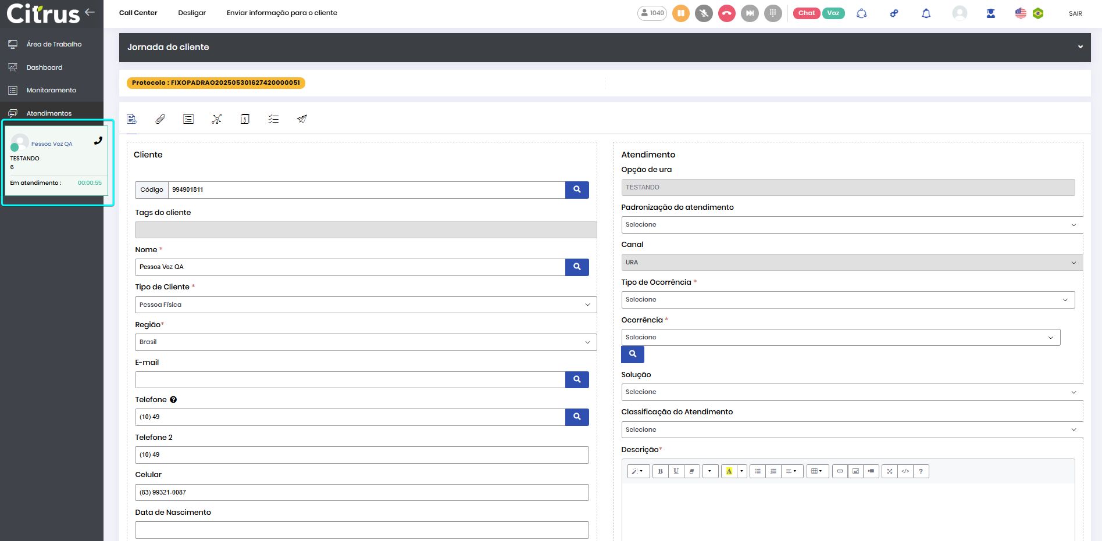Open the dial pad keypad
The height and width of the screenshot is (541, 1102).
point(772,13)
